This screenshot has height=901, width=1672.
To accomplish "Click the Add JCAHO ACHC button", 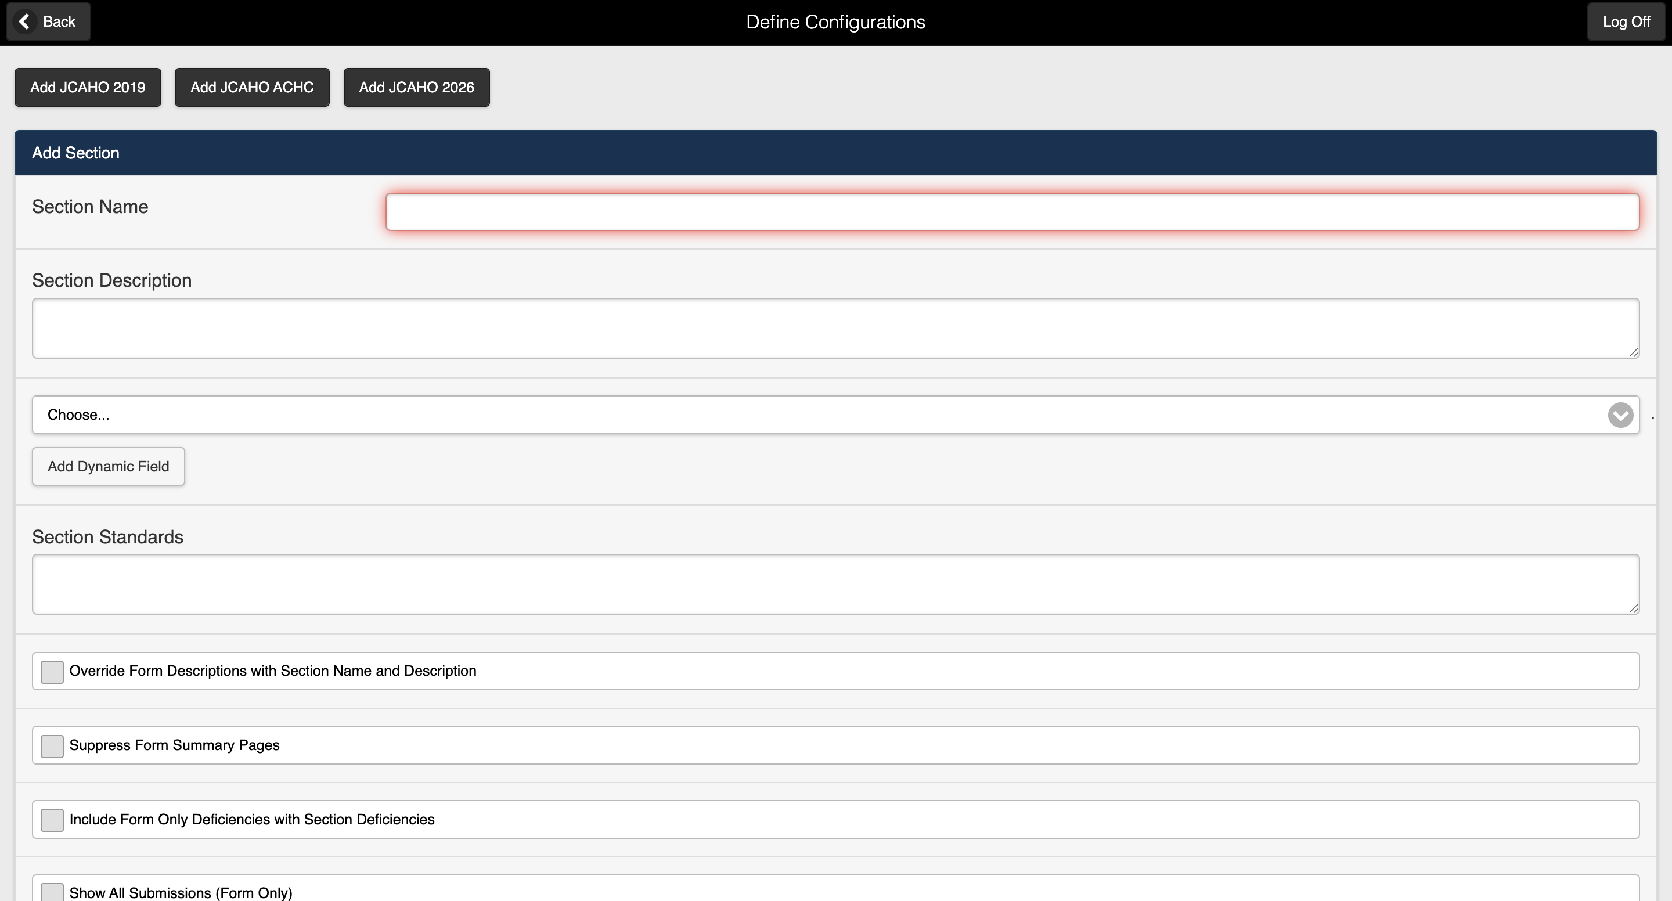I will (252, 87).
